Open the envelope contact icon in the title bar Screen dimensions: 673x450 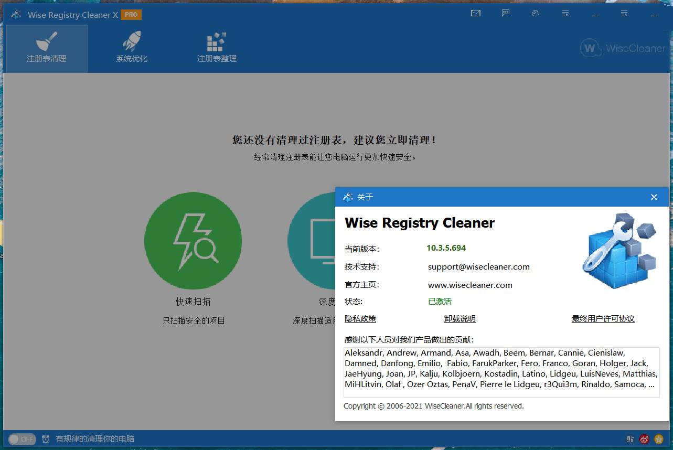click(475, 13)
